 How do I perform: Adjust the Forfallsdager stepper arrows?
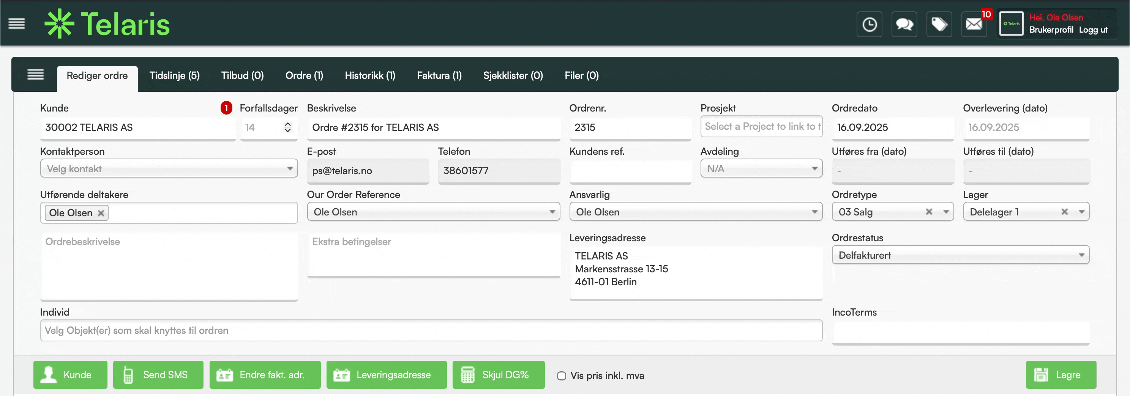[x=288, y=127]
